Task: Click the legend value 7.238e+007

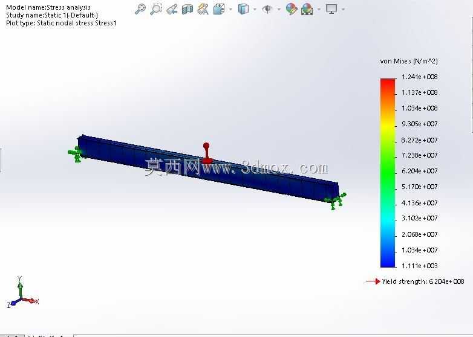Action: click(419, 155)
